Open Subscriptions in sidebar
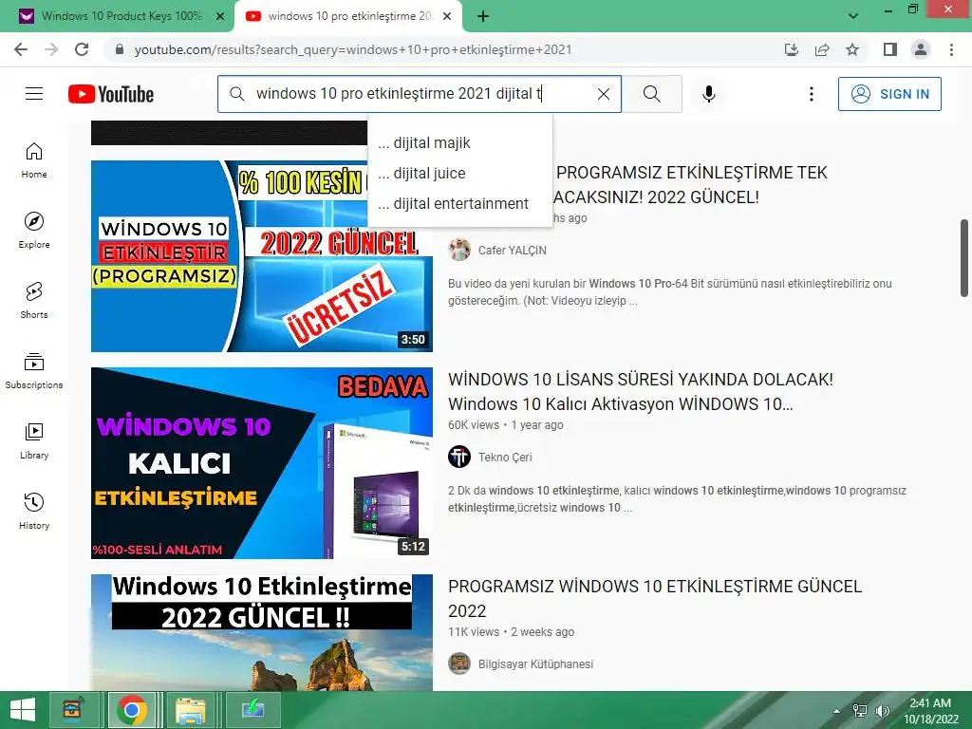 pyautogui.click(x=34, y=371)
